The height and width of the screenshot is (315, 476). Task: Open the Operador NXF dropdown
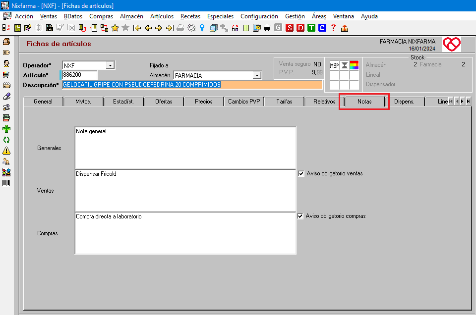point(110,65)
